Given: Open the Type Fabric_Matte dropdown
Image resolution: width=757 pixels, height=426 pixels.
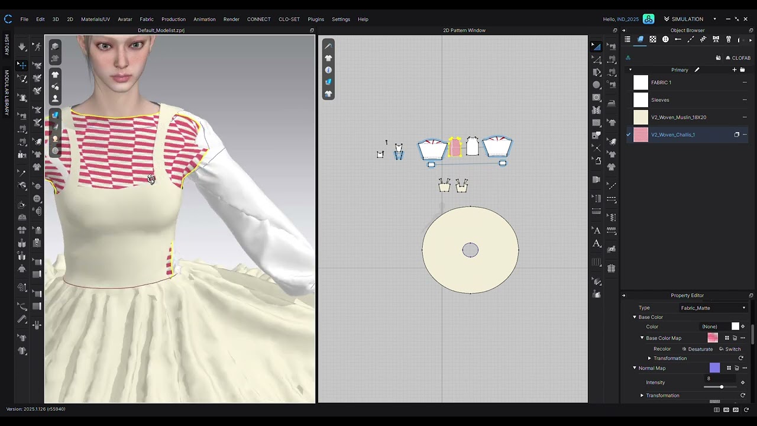Looking at the screenshot, I should (713, 308).
